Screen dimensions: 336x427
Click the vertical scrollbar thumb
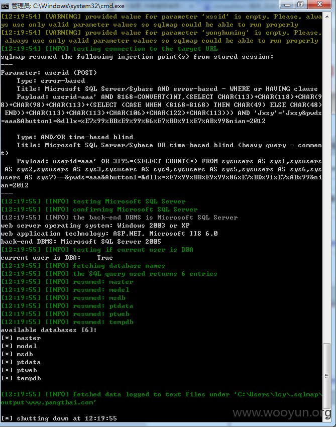point(327,376)
